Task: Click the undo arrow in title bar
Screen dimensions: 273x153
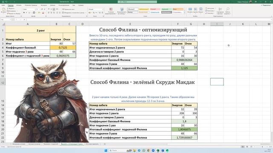Action: pos(6,2)
